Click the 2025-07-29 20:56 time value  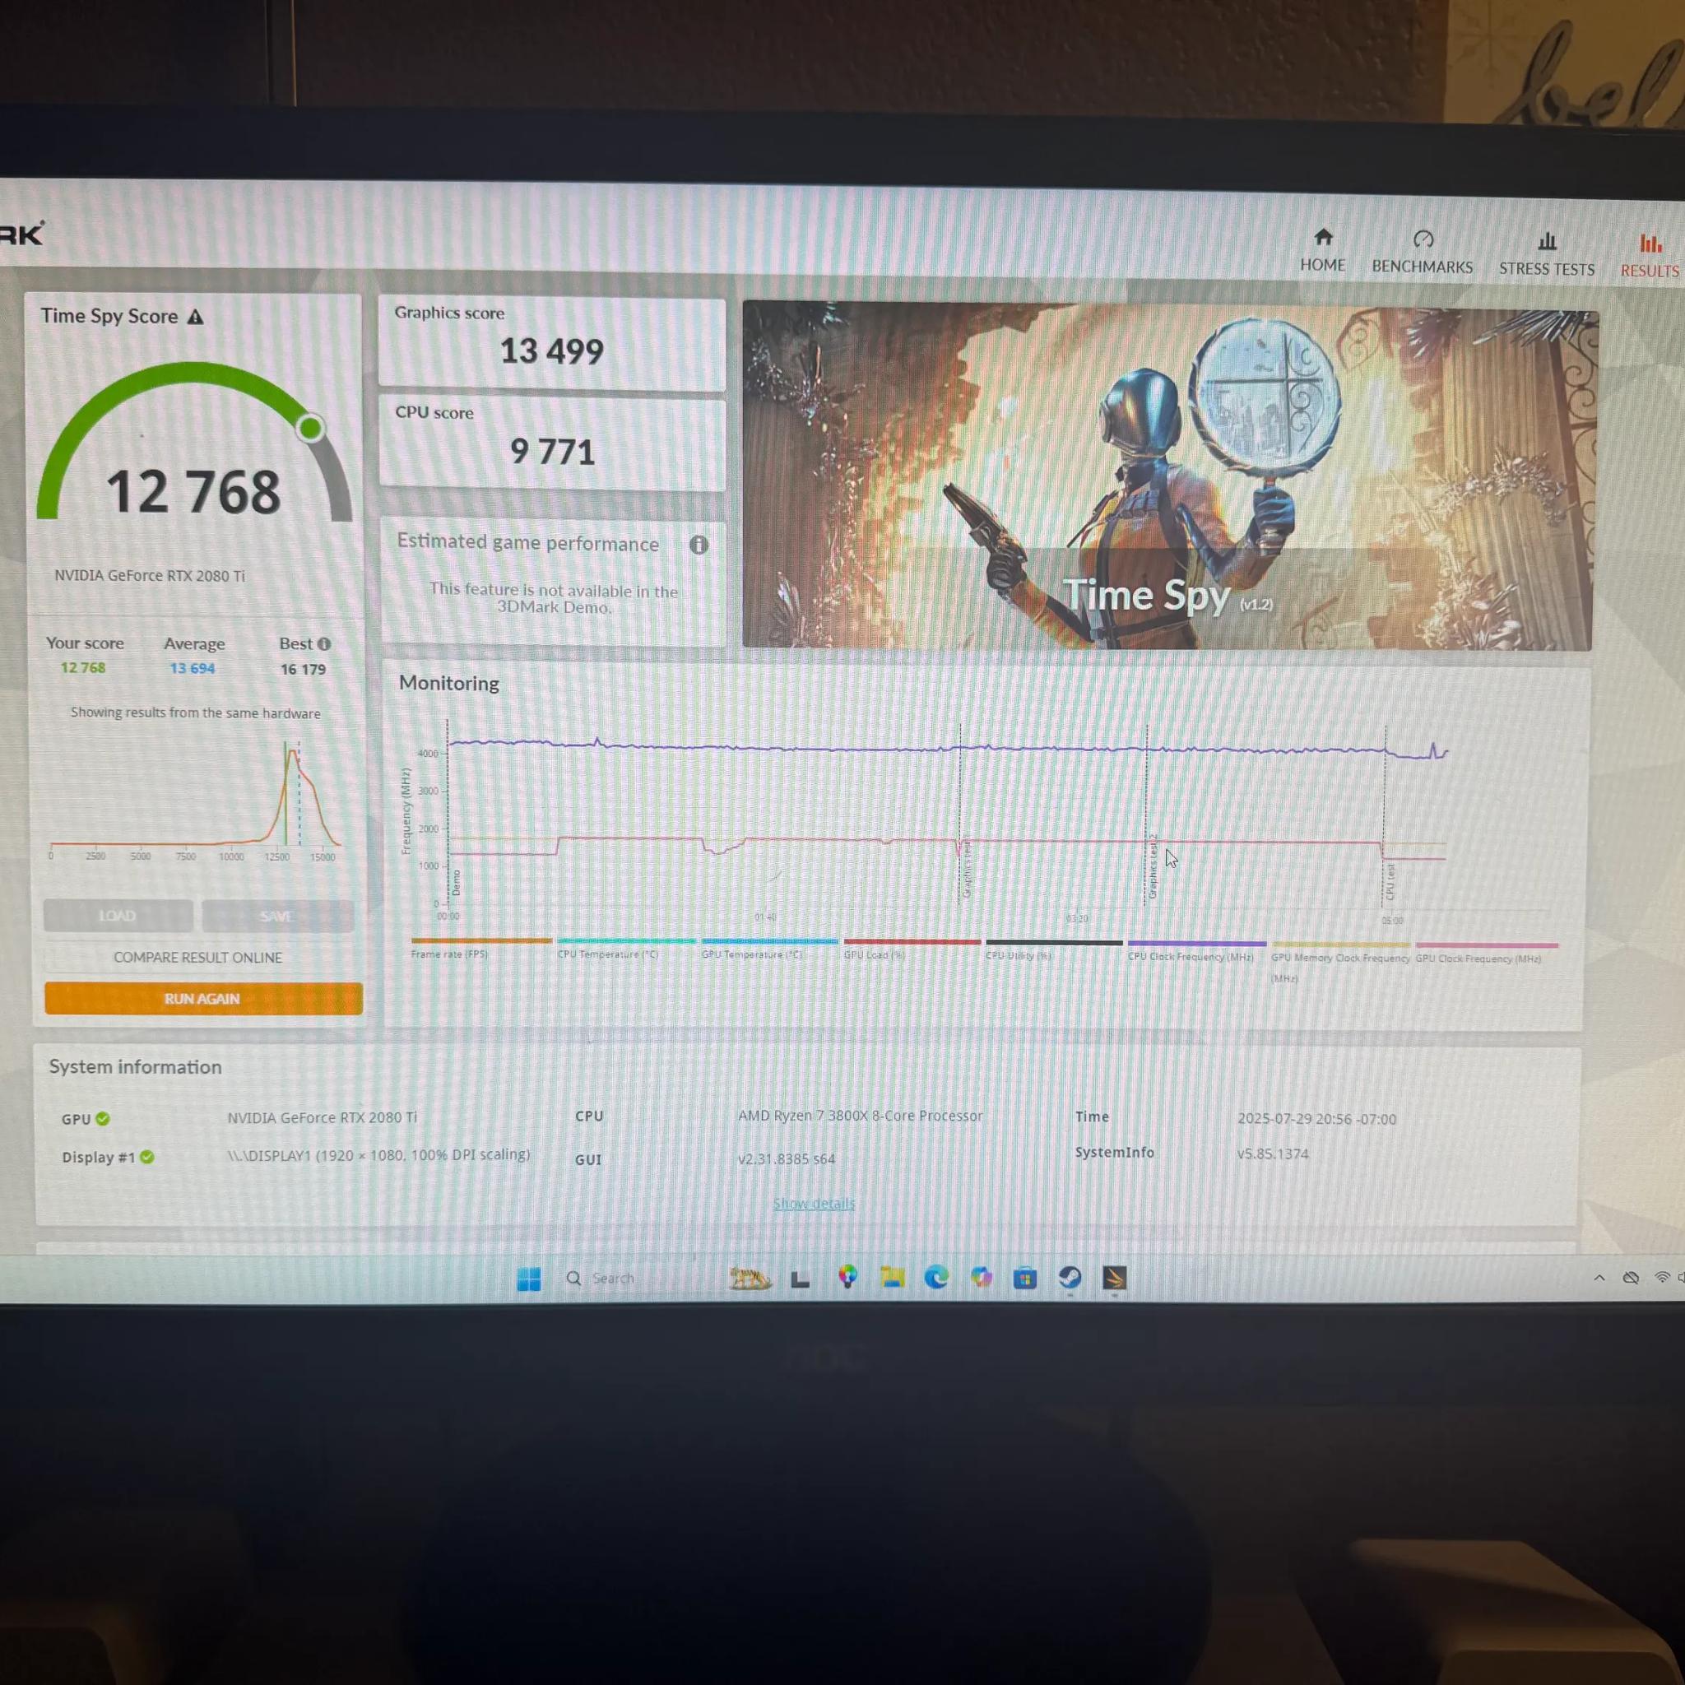1316,1119
